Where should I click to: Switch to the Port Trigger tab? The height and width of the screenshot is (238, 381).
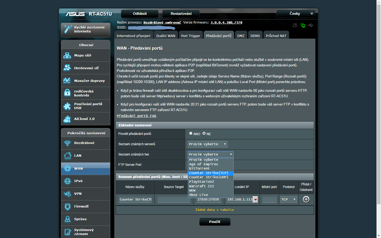tap(190, 36)
